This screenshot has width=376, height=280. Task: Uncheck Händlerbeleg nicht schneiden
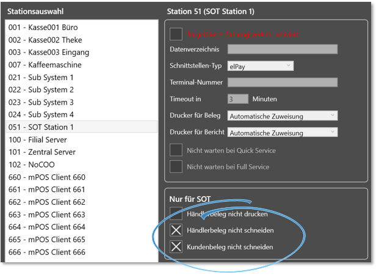click(x=176, y=230)
